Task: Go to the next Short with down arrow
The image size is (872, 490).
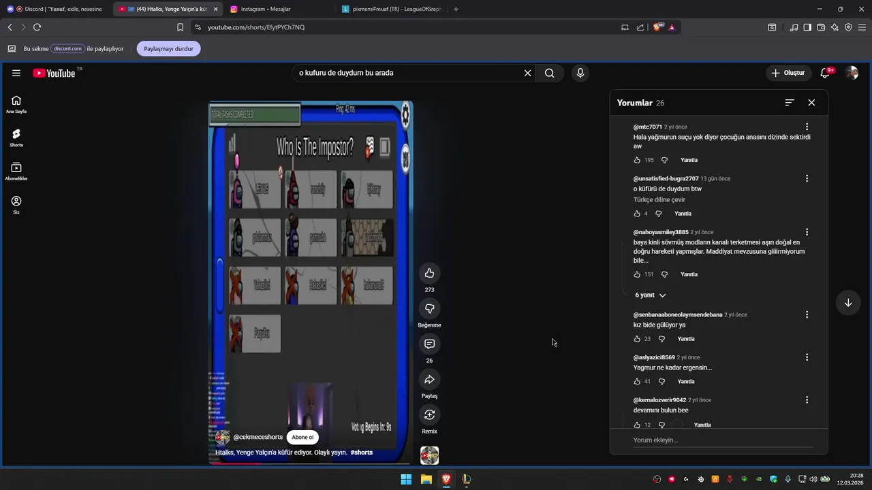Action: coord(848,303)
